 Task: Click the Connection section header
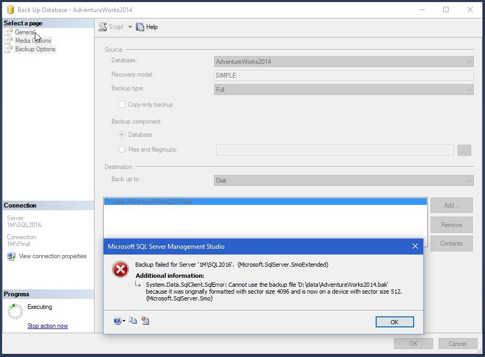pyautogui.click(x=48, y=205)
